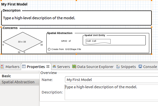158x106 pixels.
Task: Click the Name: field label
Action: pos(47,80)
